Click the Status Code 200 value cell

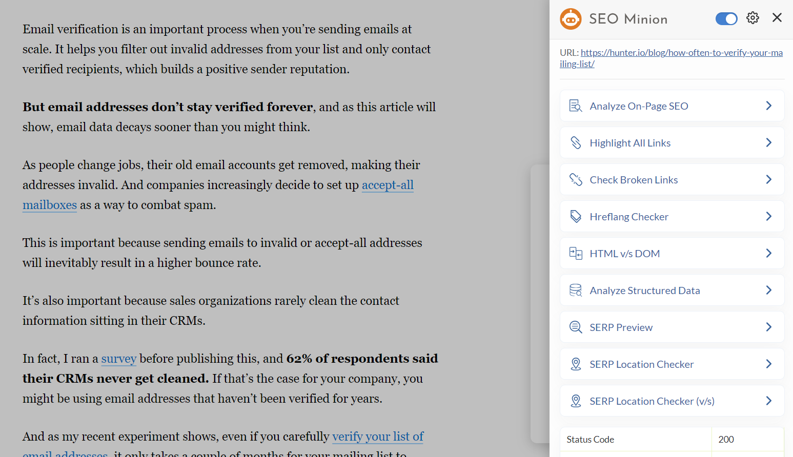(747, 439)
